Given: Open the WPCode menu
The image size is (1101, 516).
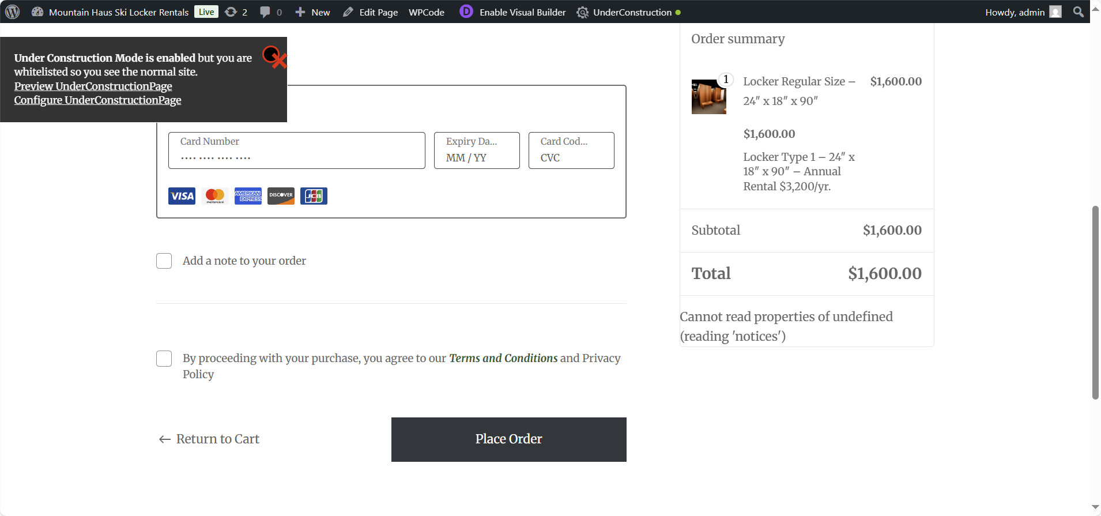Looking at the screenshot, I should click(427, 12).
